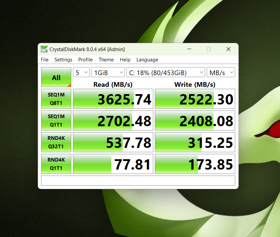The image size is (280, 237).
Task: Start all benchmarks with the All button
Action: coord(56,77)
